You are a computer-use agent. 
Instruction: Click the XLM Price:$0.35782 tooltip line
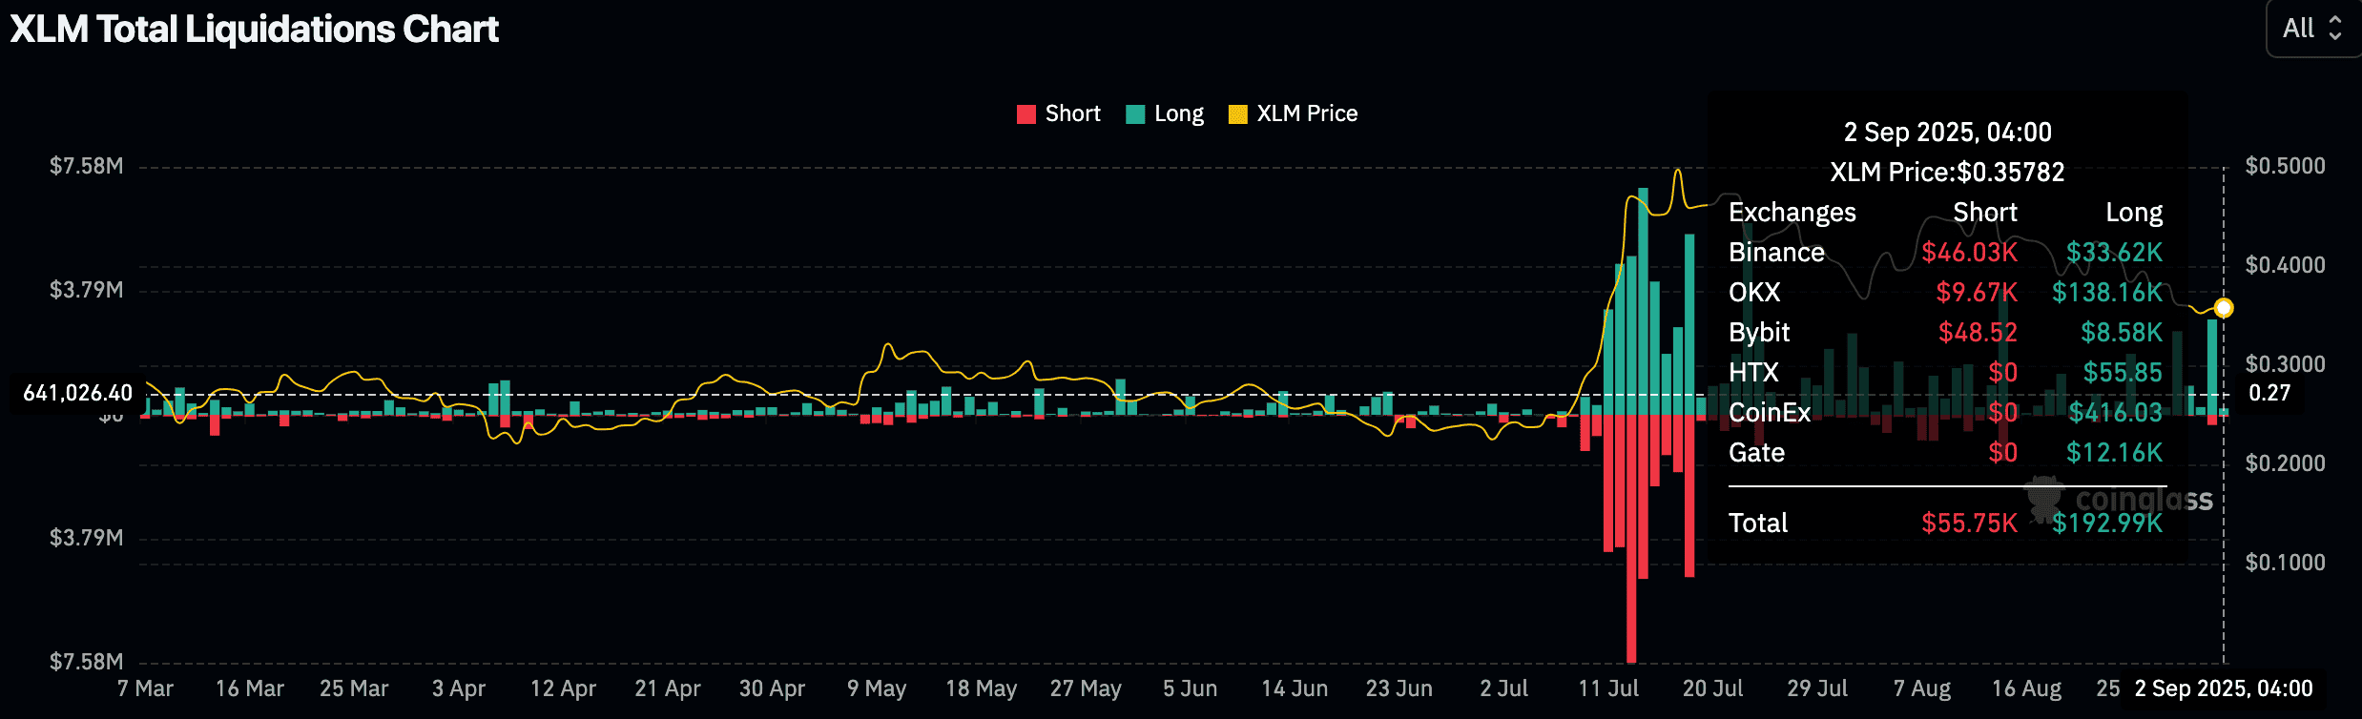pyautogui.click(x=1947, y=172)
